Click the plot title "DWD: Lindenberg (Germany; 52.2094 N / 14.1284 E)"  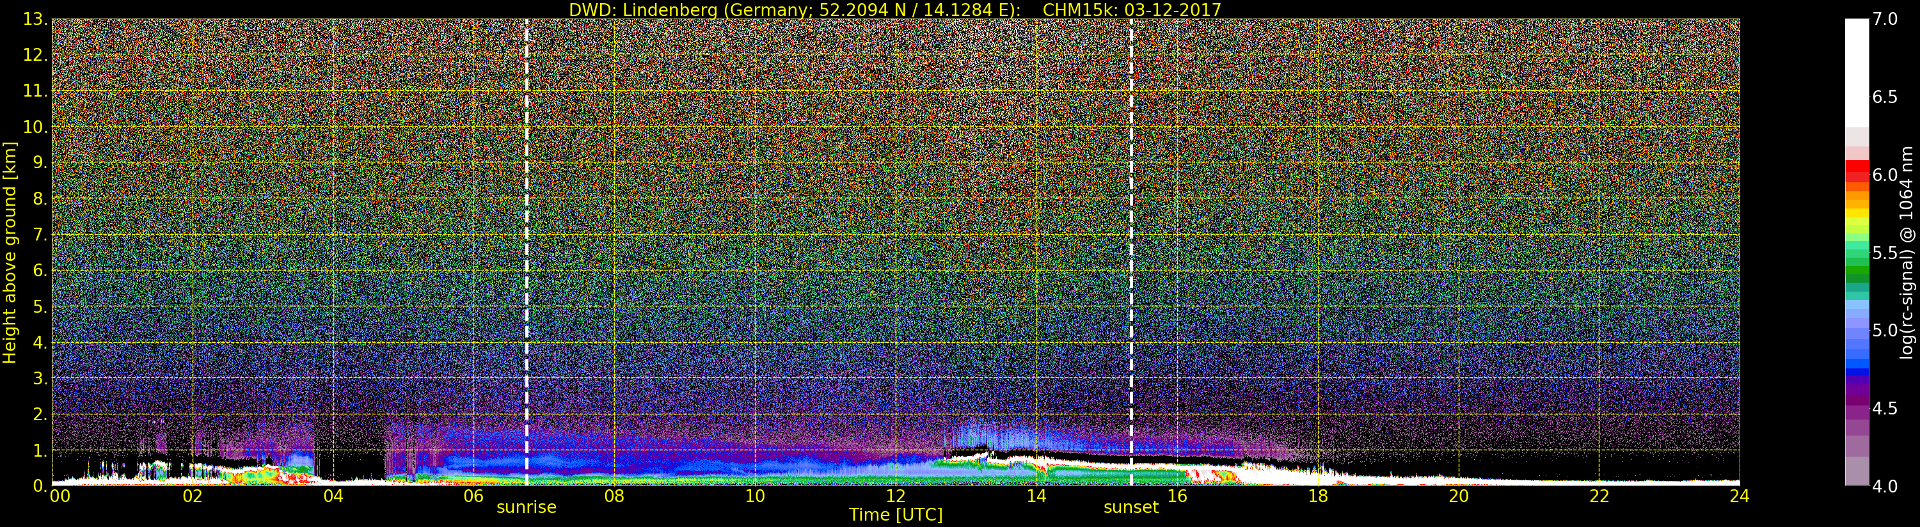tap(795, 10)
